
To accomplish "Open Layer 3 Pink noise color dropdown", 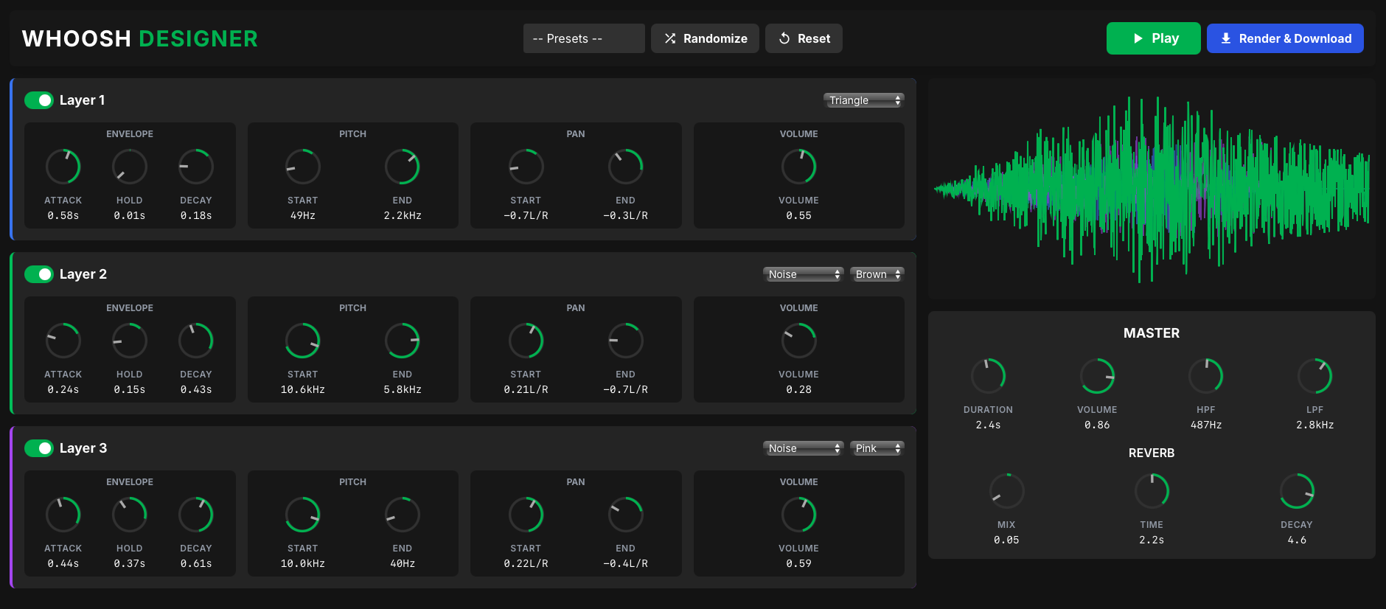I will (x=877, y=448).
